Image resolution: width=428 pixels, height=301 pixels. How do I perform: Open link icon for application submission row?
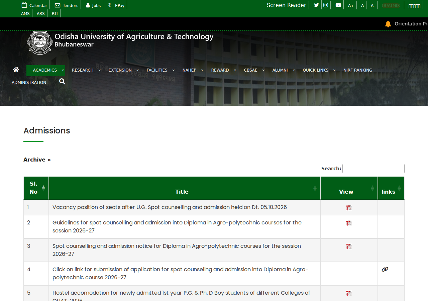[x=385, y=269]
